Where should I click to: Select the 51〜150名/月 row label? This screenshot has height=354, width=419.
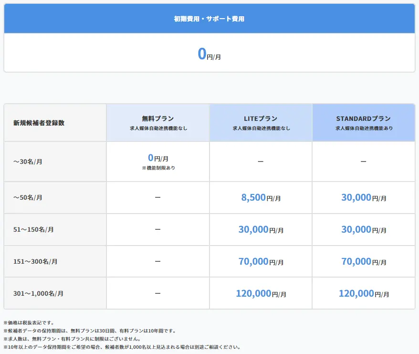pos(33,229)
